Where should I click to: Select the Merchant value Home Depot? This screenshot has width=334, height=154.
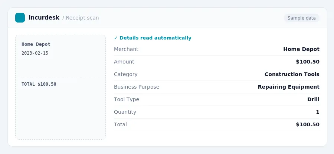pos(301,49)
